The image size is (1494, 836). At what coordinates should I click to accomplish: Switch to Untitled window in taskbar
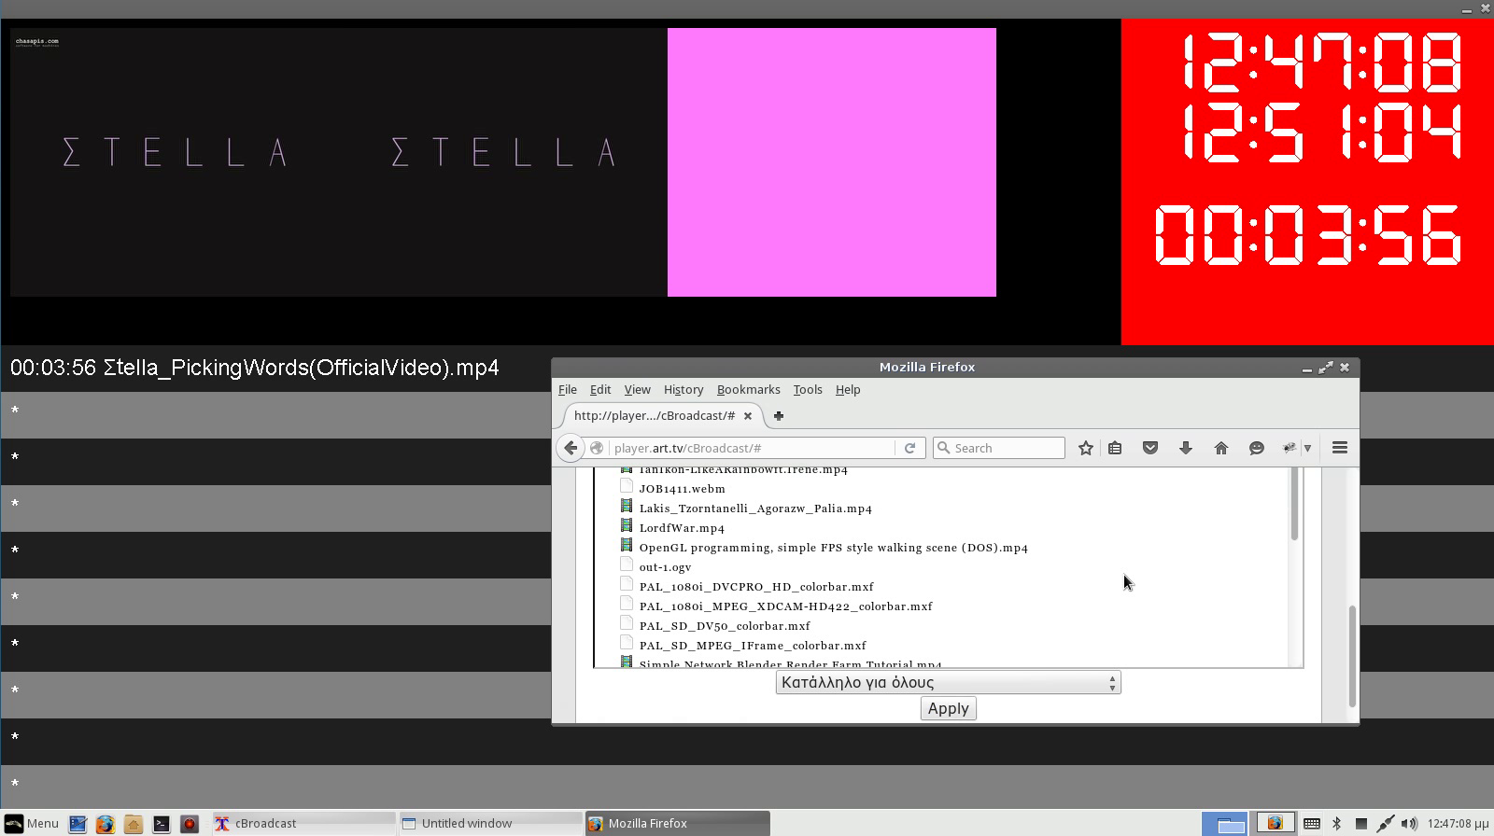pos(490,823)
